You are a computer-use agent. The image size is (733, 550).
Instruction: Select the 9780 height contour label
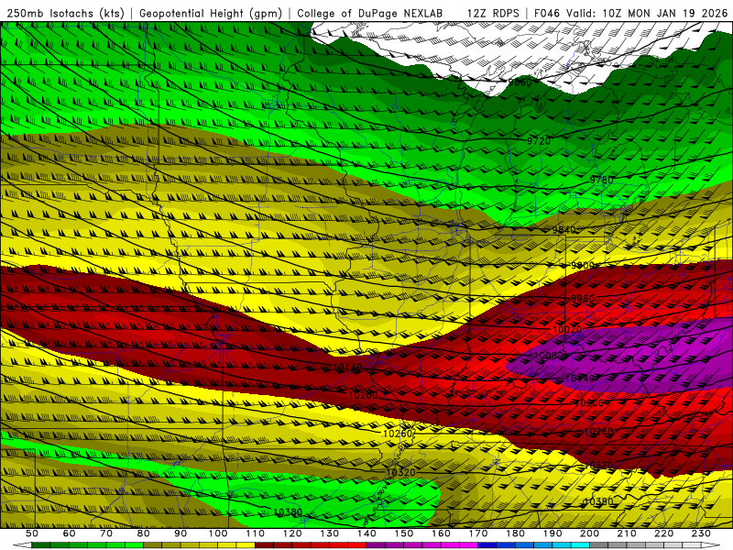[601, 180]
